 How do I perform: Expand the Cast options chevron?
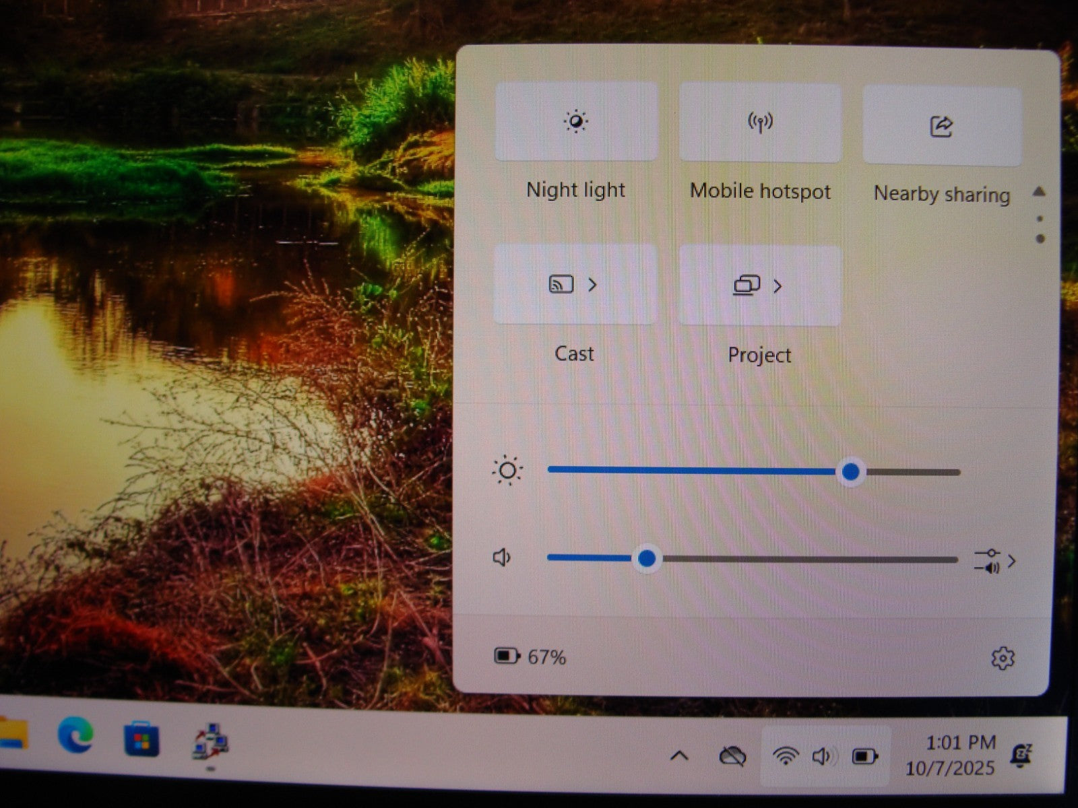(593, 285)
